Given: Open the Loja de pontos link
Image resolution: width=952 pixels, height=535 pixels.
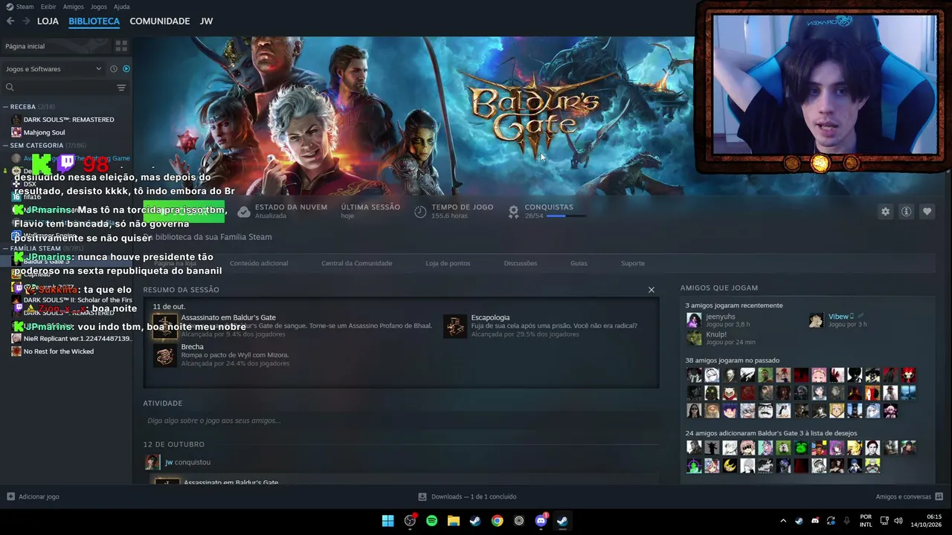Looking at the screenshot, I should coord(448,263).
